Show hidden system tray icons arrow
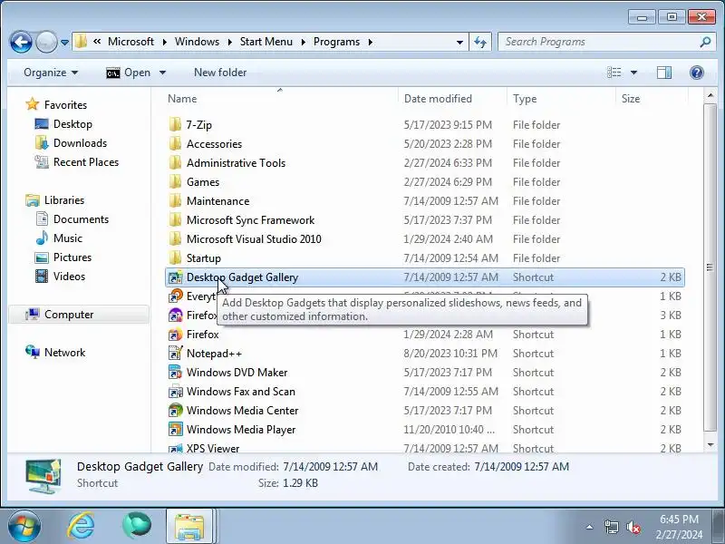The width and height of the screenshot is (725, 544). pyautogui.click(x=590, y=527)
